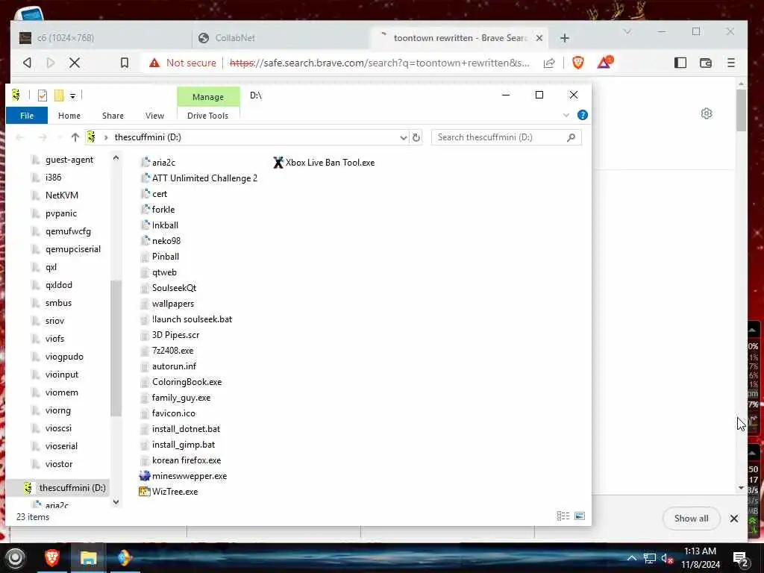Click search magnifier in Explorer search box
Image resolution: width=764 pixels, height=573 pixels.
tap(571, 137)
